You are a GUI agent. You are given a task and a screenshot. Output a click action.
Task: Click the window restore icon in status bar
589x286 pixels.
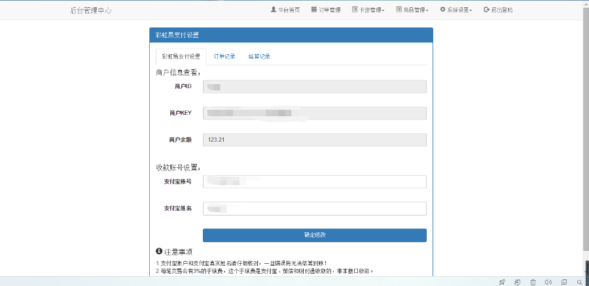pyautogui.click(x=564, y=282)
